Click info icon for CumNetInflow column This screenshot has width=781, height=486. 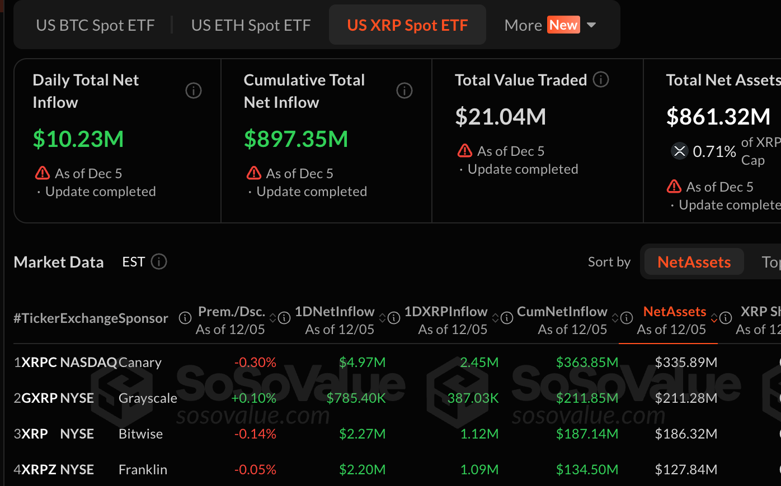627,318
